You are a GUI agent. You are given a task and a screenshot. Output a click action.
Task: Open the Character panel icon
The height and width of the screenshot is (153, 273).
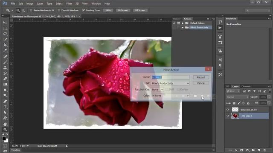[220, 60]
